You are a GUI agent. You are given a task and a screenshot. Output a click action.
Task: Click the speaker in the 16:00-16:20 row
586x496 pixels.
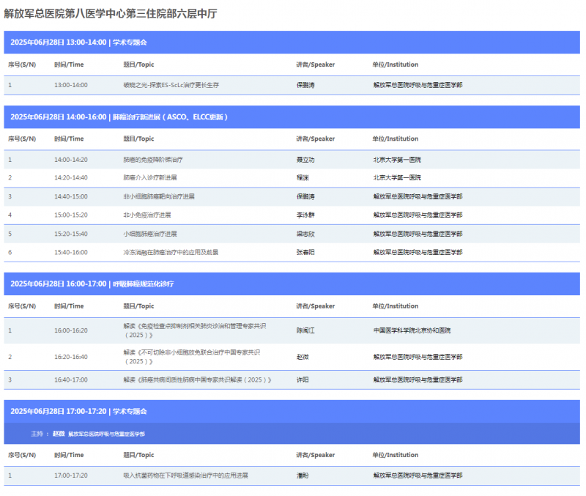pos(305,331)
